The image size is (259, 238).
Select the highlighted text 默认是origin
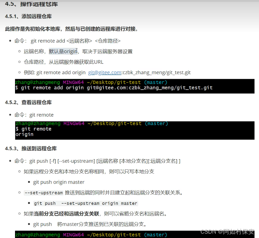pos(62,51)
